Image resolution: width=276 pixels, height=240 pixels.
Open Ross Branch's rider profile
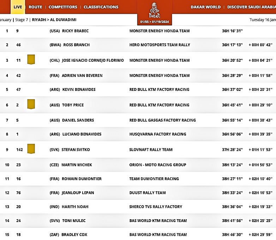[76, 45]
